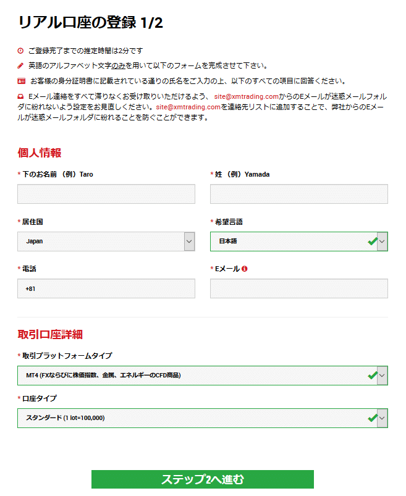Click the clock icon beside estimated time

click(20, 51)
